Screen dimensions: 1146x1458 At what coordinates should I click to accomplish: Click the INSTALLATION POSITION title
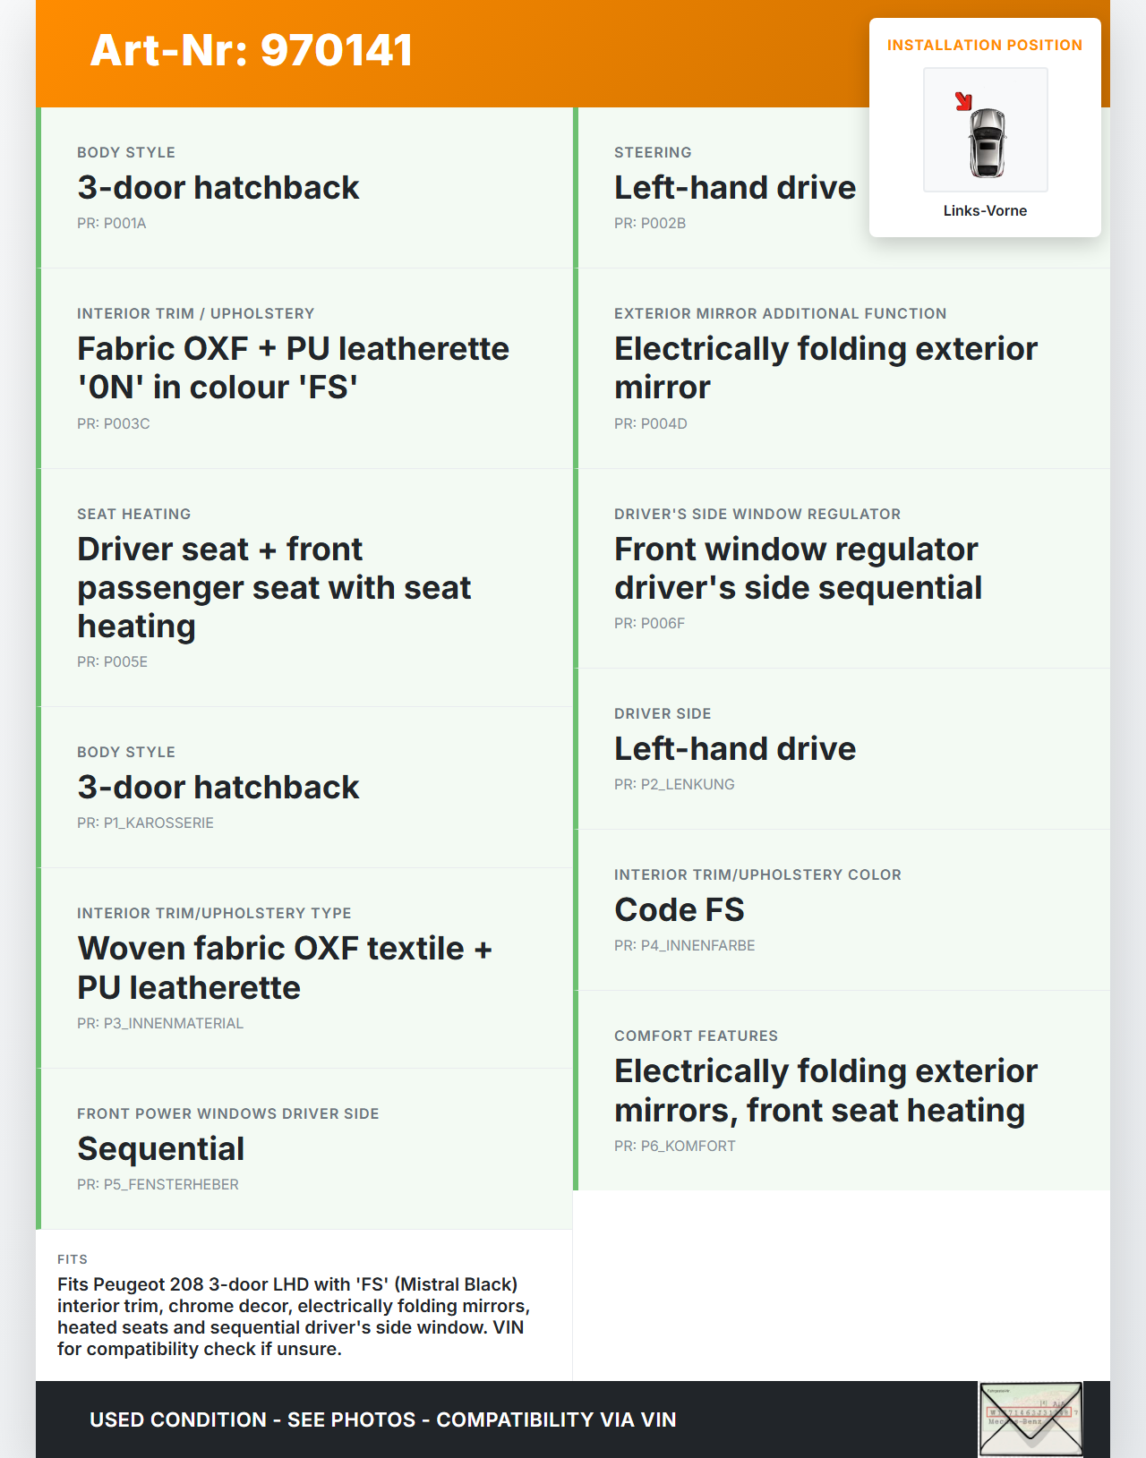pos(984,45)
